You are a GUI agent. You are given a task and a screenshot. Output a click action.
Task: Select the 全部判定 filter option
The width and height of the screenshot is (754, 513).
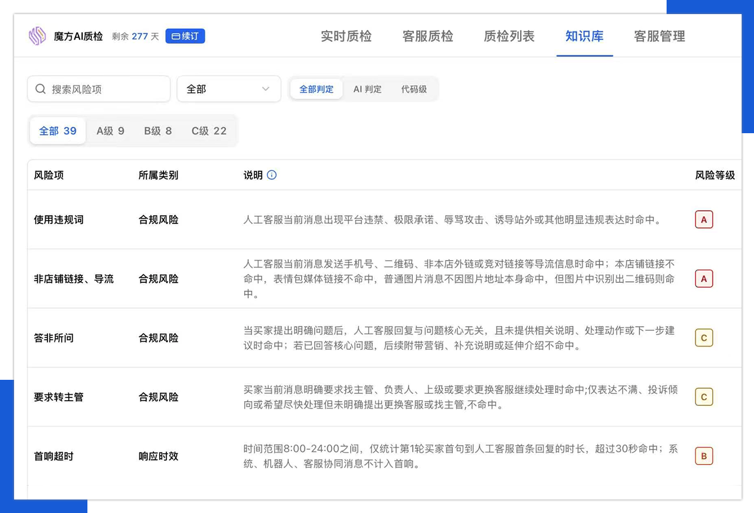316,89
